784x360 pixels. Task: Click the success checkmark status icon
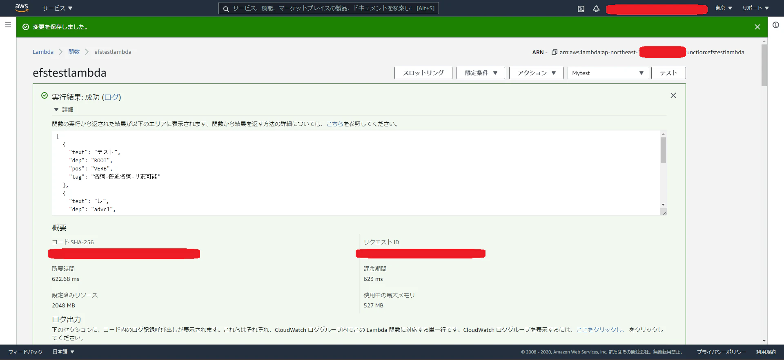click(45, 95)
